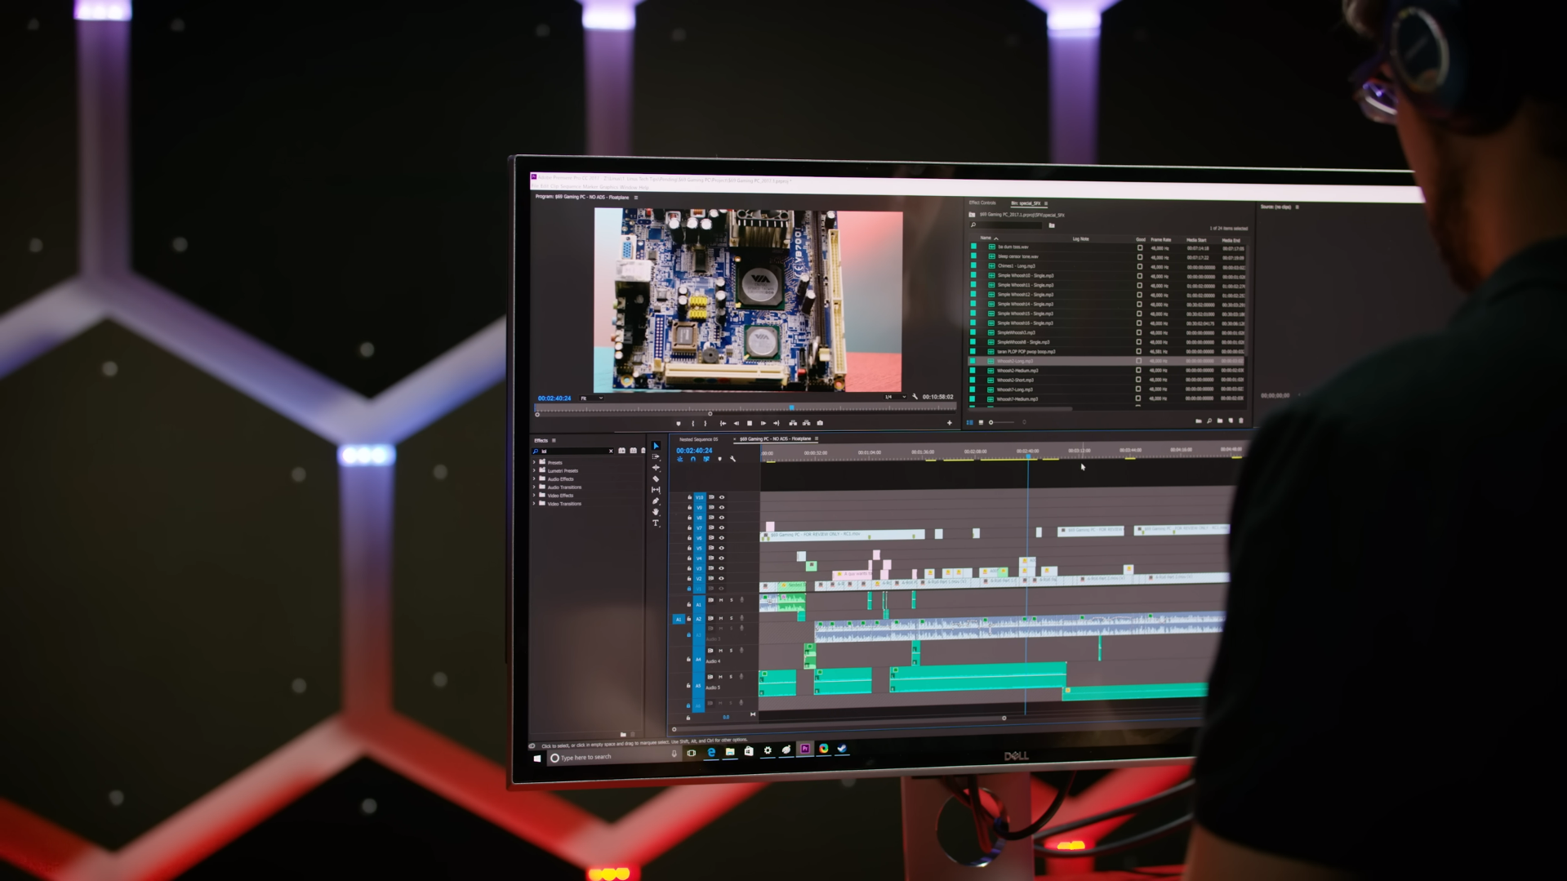
Task: Select the Hand tool
Action: pyautogui.click(x=656, y=512)
